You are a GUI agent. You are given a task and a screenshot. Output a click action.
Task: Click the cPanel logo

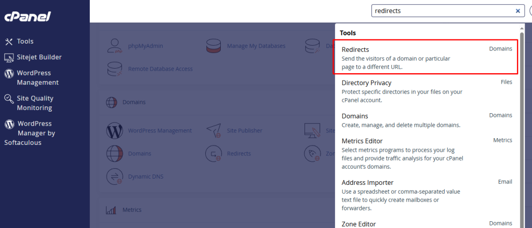click(x=28, y=17)
